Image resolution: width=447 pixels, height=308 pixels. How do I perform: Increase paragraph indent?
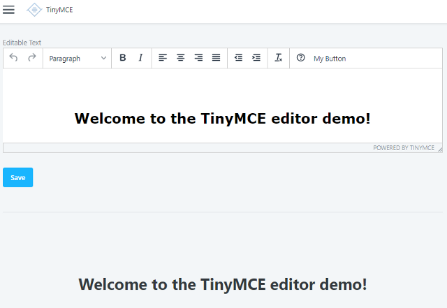(256, 58)
